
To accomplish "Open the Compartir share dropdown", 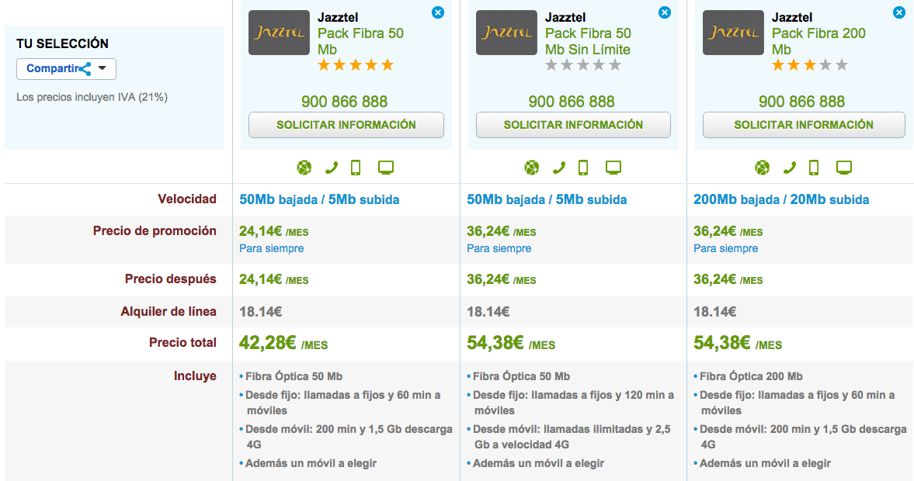I will [66, 69].
